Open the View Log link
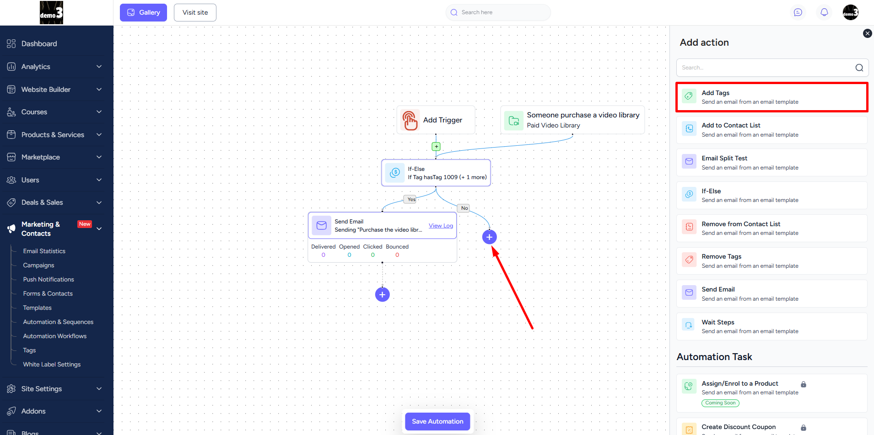874x435 pixels. pos(441,226)
